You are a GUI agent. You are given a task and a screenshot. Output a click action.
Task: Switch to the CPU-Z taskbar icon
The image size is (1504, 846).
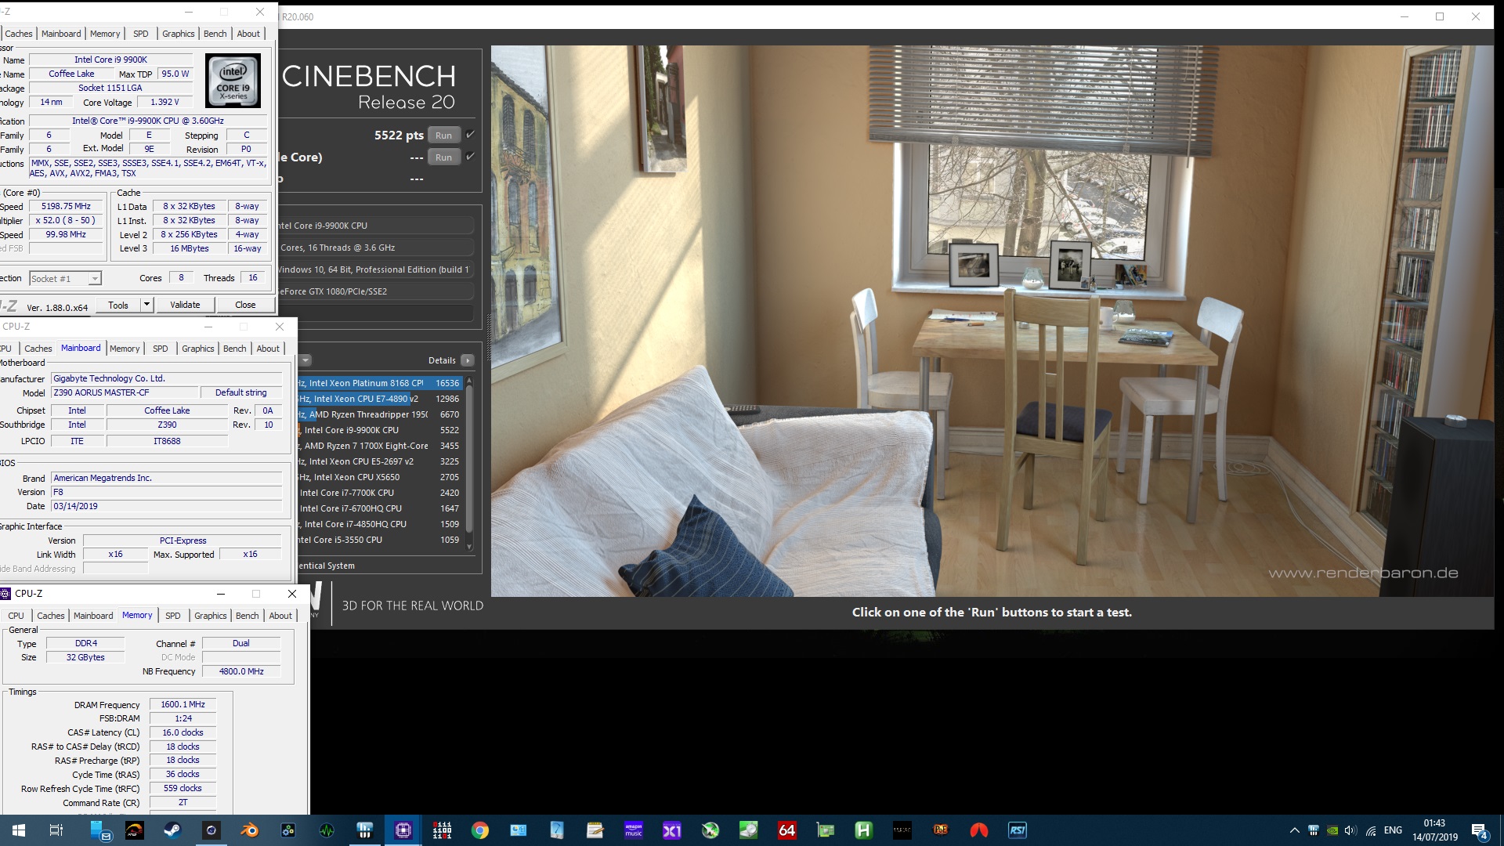pos(403,830)
